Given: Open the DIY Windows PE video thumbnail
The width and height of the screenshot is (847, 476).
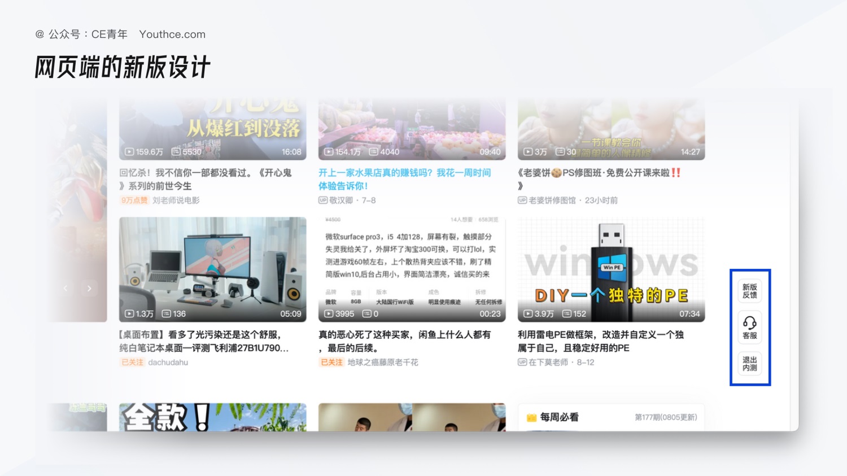Looking at the screenshot, I should (x=611, y=269).
